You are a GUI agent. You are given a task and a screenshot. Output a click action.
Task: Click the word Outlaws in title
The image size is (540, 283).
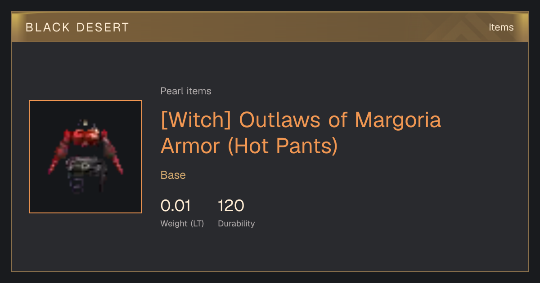click(x=278, y=120)
